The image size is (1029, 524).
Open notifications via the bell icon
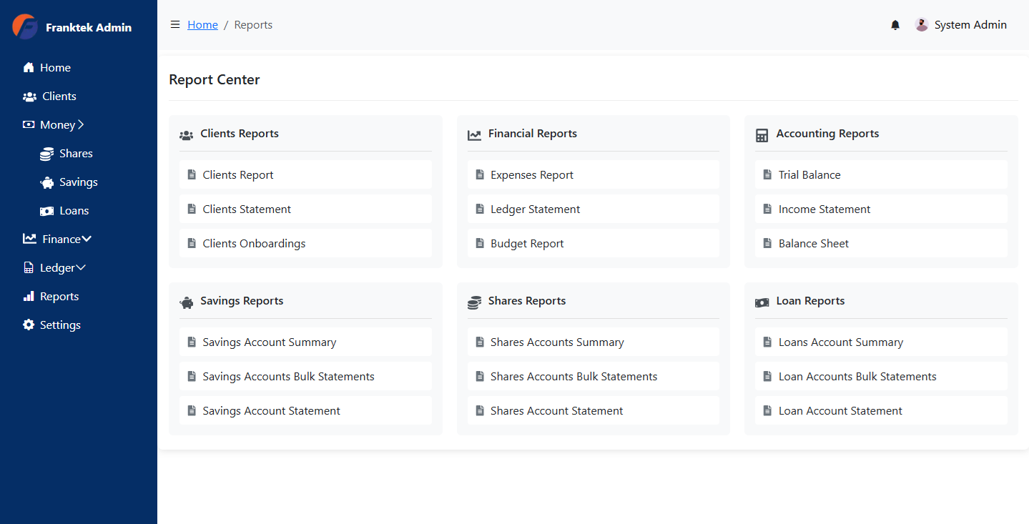point(895,24)
